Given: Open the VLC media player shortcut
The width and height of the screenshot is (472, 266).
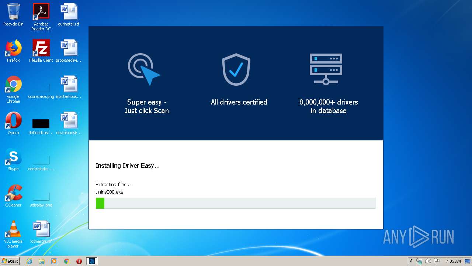Looking at the screenshot, I should pyautogui.click(x=13, y=234).
